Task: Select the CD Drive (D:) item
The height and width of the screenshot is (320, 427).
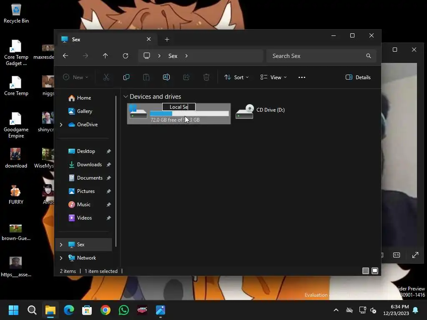Action: pos(260,112)
